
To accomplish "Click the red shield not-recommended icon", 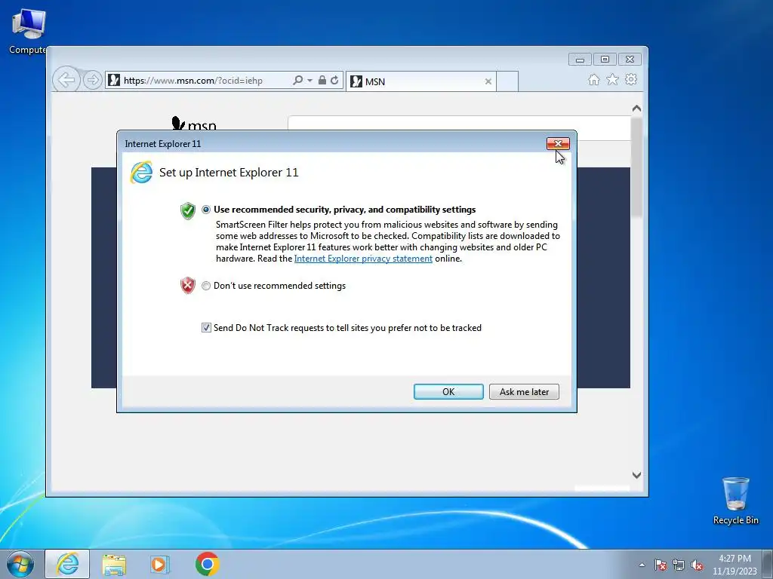I will (x=188, y=286).
